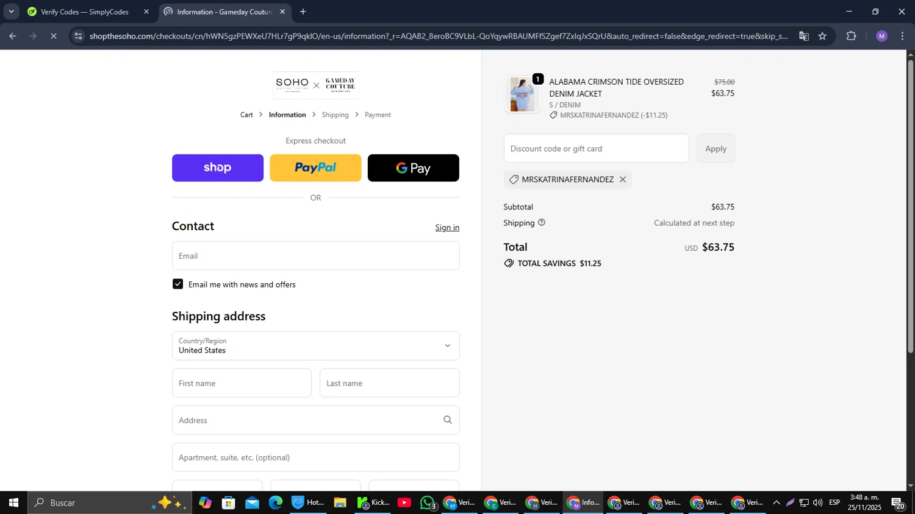Click the taskbar Buscar search box
The image size is (915, 514).
pos(110,502)
